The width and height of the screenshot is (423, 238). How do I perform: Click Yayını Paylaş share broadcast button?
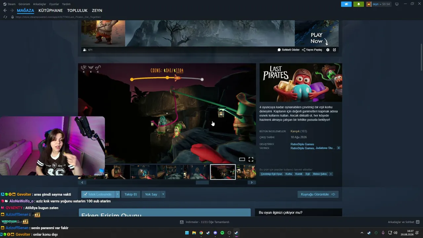pyautogui.click(x=312, y=50)
